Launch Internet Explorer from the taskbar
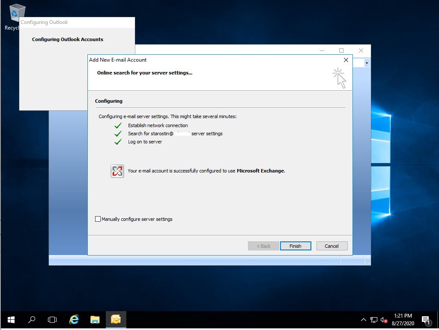 point(74,320)
